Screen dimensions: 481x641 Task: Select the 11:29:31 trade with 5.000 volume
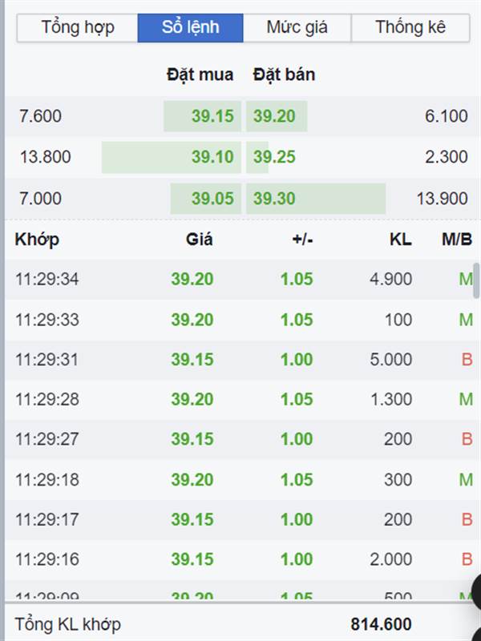[241, 360]
